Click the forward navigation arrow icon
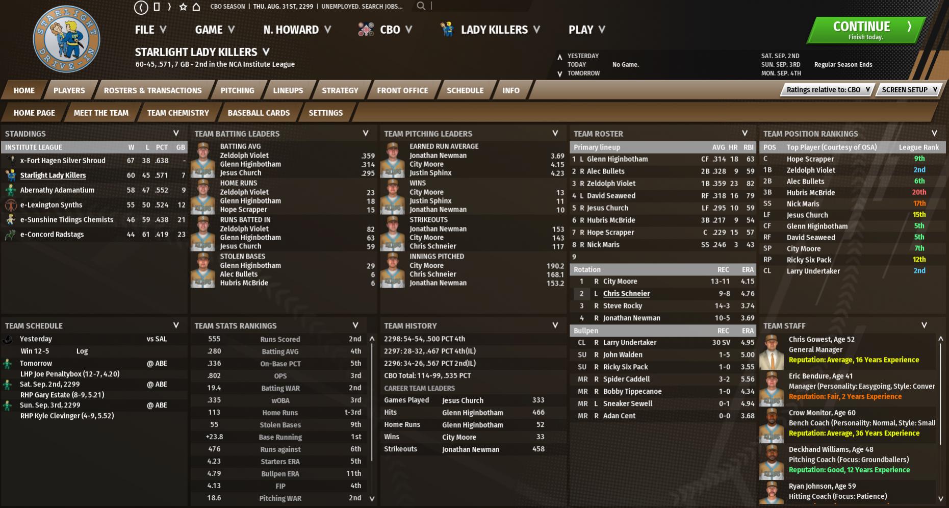 [x=169, y=7]
